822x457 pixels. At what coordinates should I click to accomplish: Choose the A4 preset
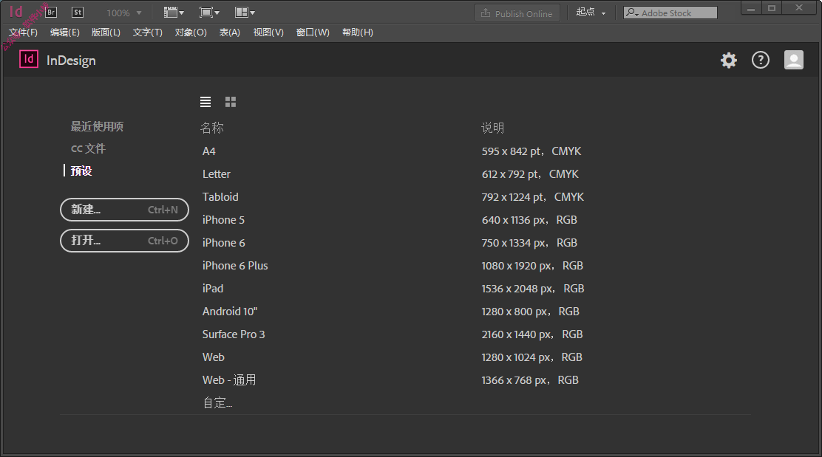tap(208, 151)
